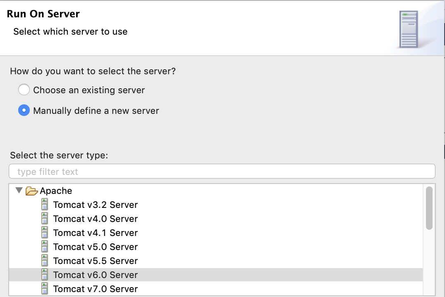Select Tomcat v6.0 Server label
This screenshot has height=297, width=445.
tap(96, 275)
